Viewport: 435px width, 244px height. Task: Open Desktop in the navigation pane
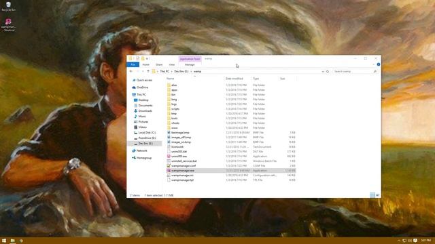(x=141, y=100)
